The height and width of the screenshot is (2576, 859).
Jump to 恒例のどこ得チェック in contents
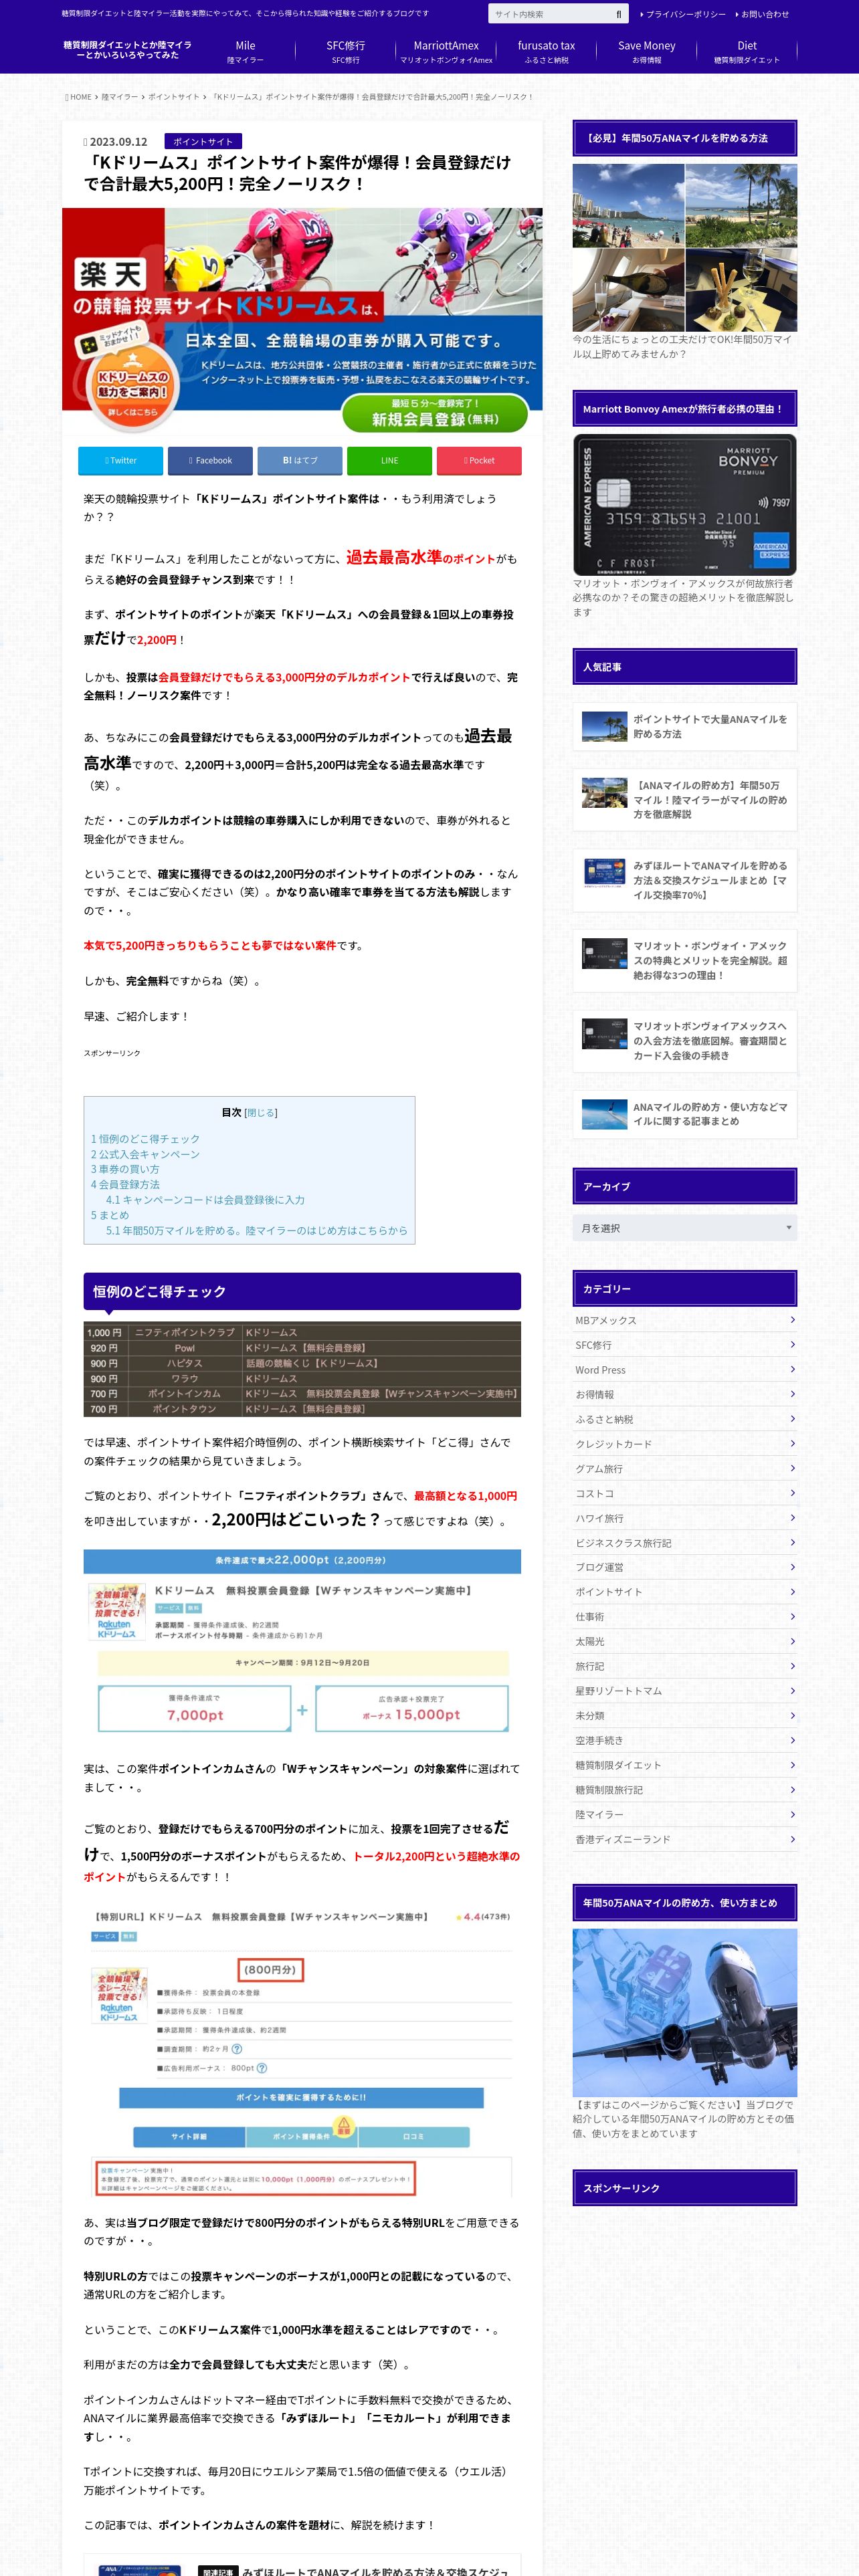[x=145, y=1139]
